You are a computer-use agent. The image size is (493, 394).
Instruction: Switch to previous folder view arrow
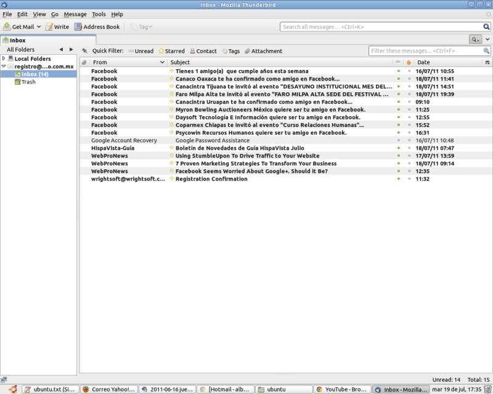click(61, 49)
